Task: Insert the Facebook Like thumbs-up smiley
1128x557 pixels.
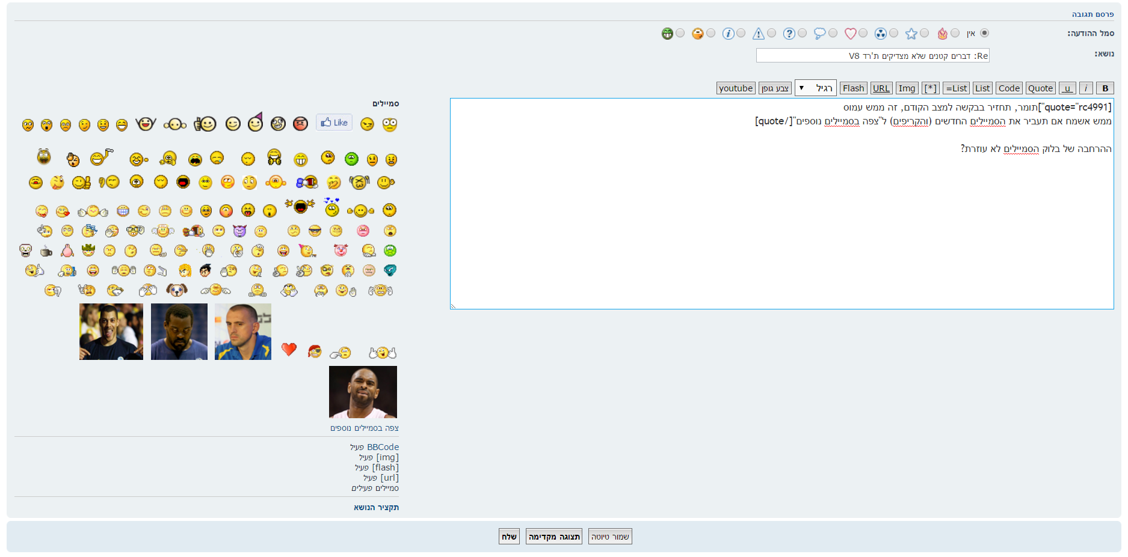Action: pyautogui.click(x=334, y=123)
